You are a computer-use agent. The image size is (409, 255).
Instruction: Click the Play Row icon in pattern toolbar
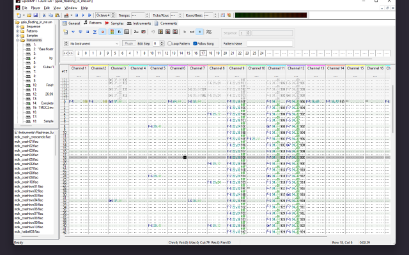point(95,32)
